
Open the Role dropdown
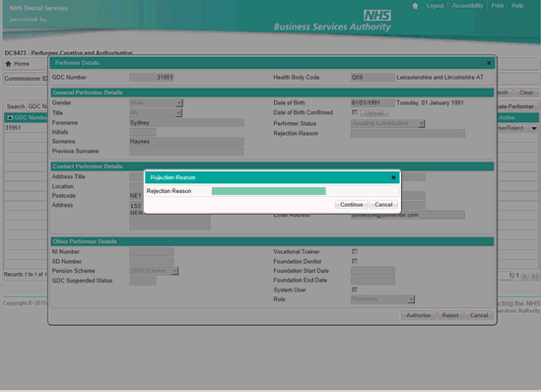click(x=411, y=299)
